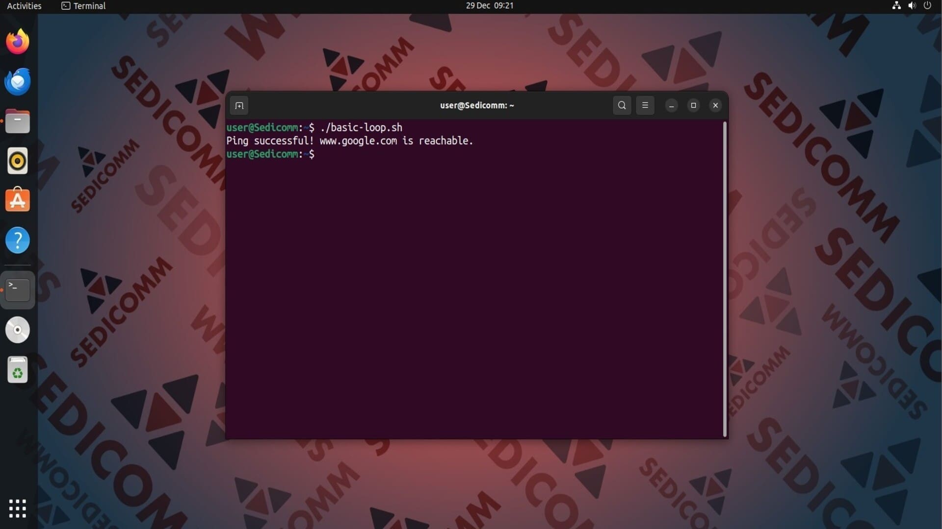Open the clock calendar at 29 Dec 09:21
942x529 pixels.
(489, 6)
